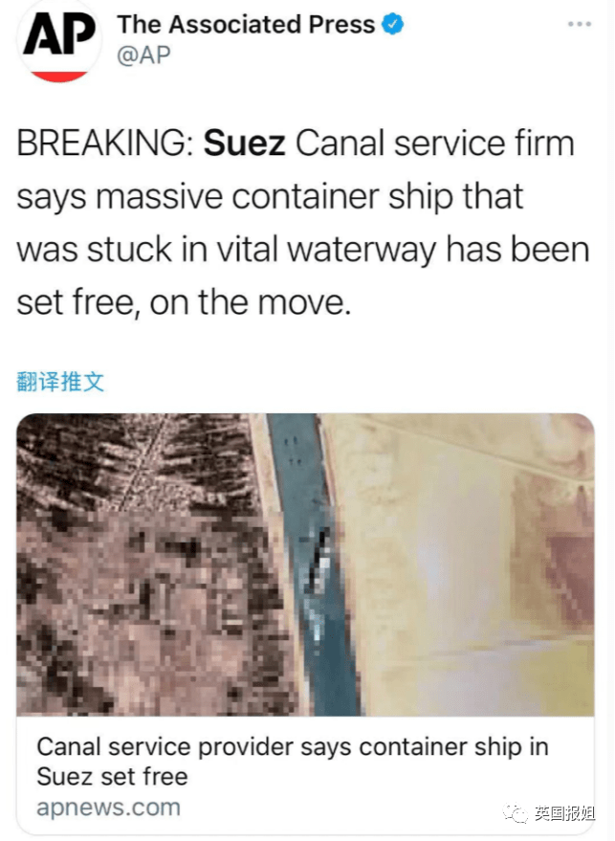Viewport: 615px width, 841px height.
Task: Click the red bar beneath AP letters
Action: coord(59,77)
